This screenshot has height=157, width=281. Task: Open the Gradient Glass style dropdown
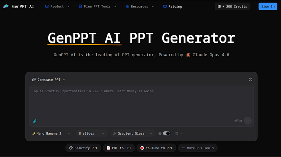coord(133,133)
